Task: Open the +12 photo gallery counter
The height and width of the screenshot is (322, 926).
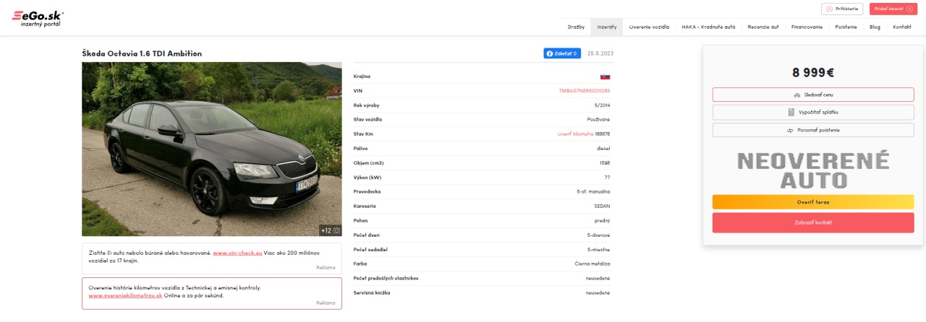Action: tap(331, 230)
